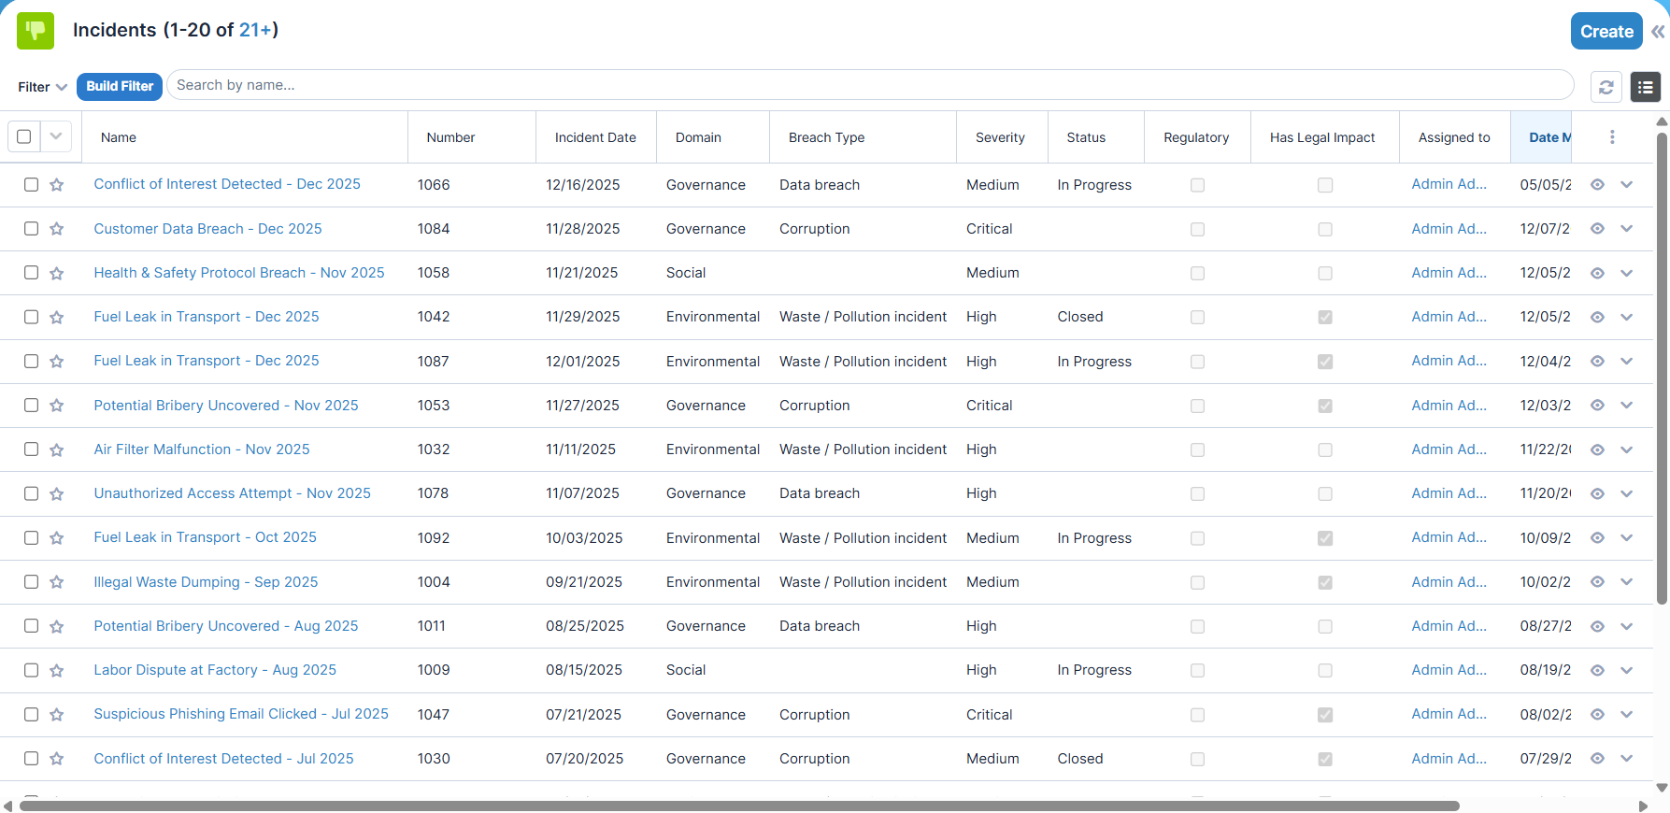The image size is (1670, 813).
Task: Check the select-all rows checkbox
Action: [x=24, y=136]
